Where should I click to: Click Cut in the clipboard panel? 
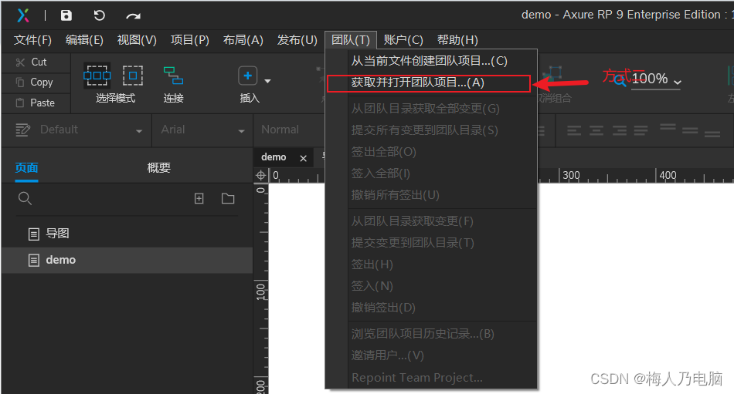[32, 62]
